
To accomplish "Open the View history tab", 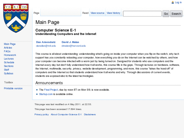I will pyautogui.click(x=113, y=13).
